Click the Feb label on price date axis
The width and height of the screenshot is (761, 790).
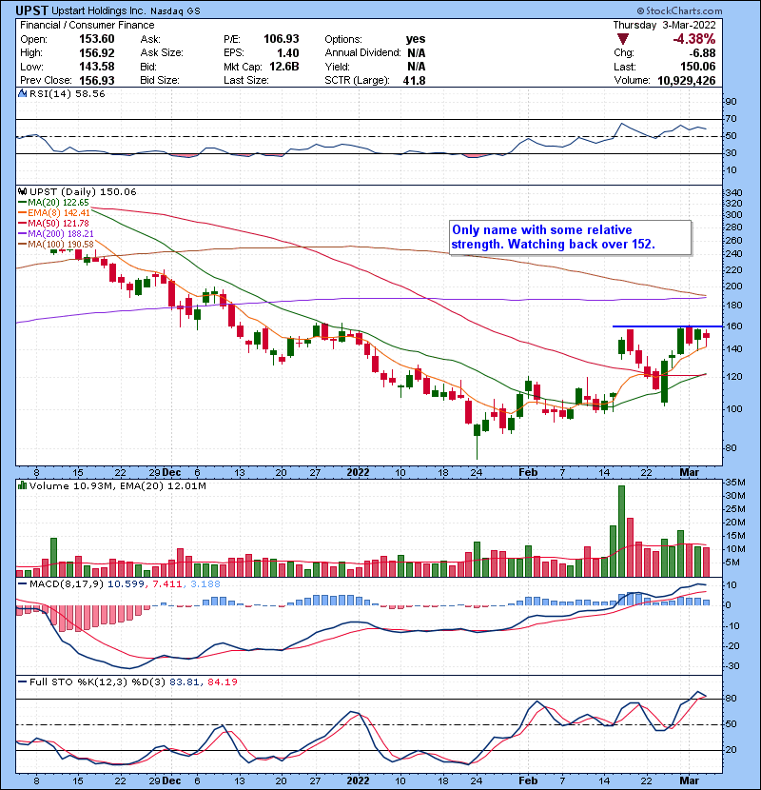(x=528, y=473)
